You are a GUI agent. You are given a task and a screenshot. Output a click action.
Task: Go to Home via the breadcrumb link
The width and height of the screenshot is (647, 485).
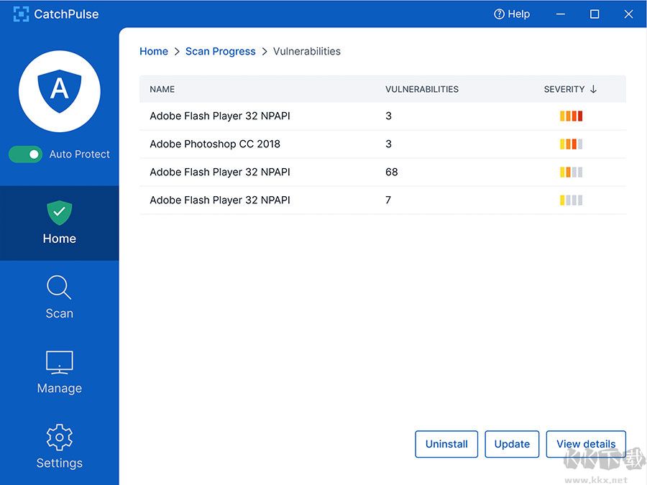(x=154, y=51)
